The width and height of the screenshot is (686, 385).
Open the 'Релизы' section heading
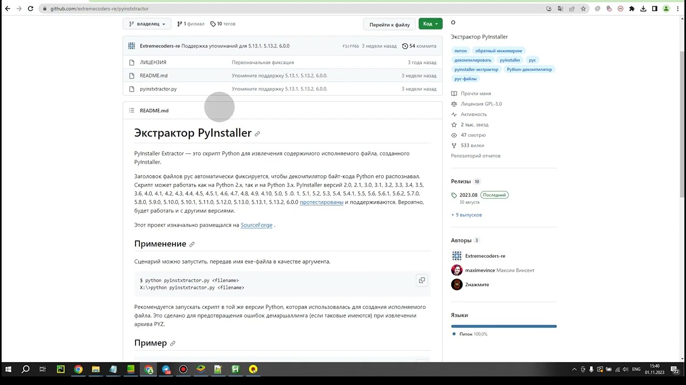(460, 182)
